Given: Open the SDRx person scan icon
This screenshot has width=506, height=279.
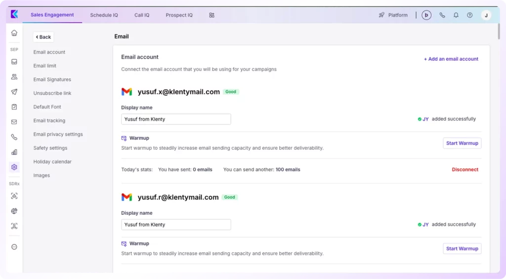Looking at the screenshot, I should click(14, 226).
